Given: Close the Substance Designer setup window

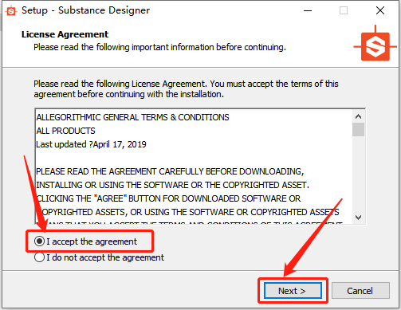Looking at the screenshot, I should [380, 10].
